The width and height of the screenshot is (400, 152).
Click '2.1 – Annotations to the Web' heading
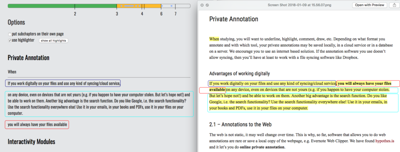click(x=240, y=125)
